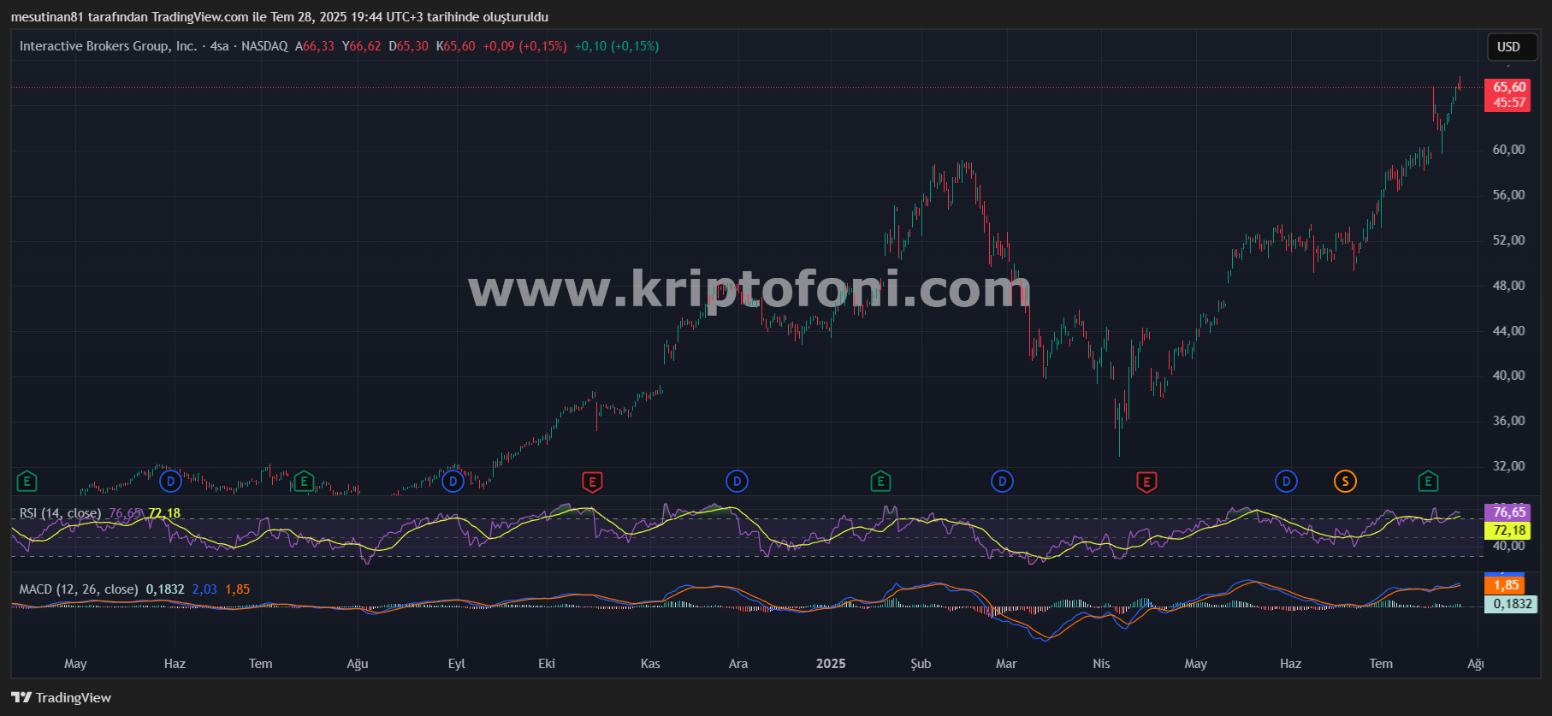Click the Kas month label on the time axis
The image size is (1552, 716).
pyautogui.click(x=650, y=664)
